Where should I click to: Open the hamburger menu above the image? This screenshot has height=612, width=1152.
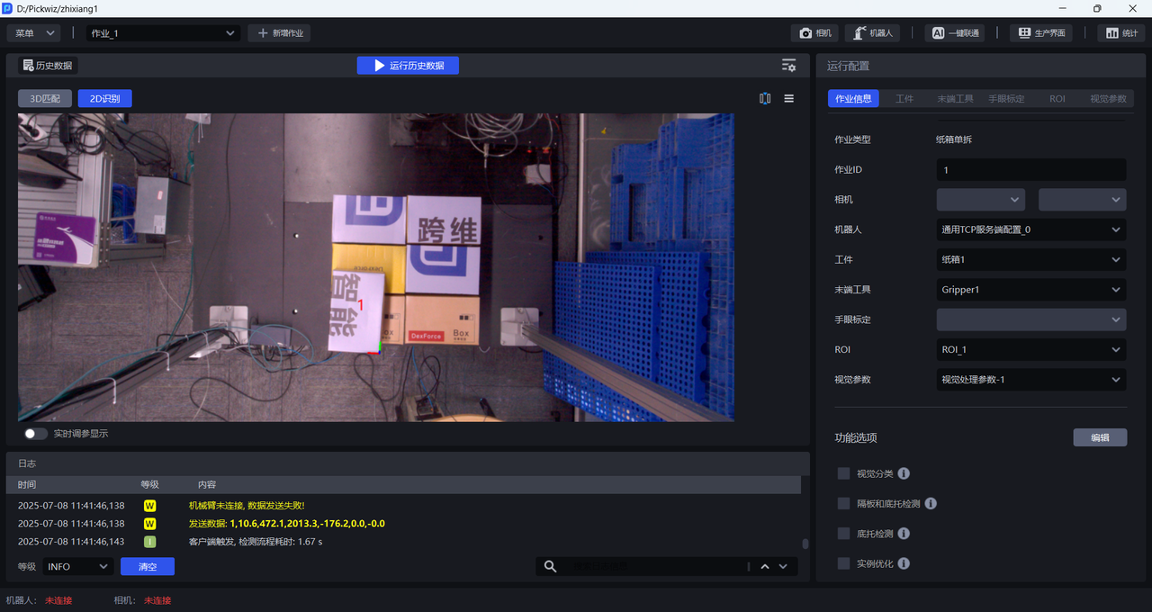789,99
